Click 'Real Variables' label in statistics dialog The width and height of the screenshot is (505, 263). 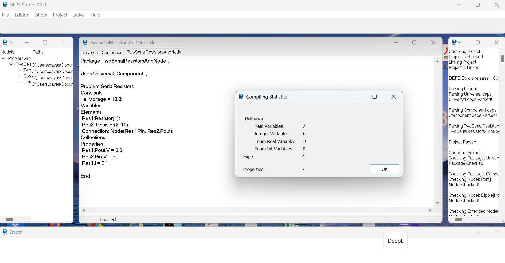[x=268, y=126]
